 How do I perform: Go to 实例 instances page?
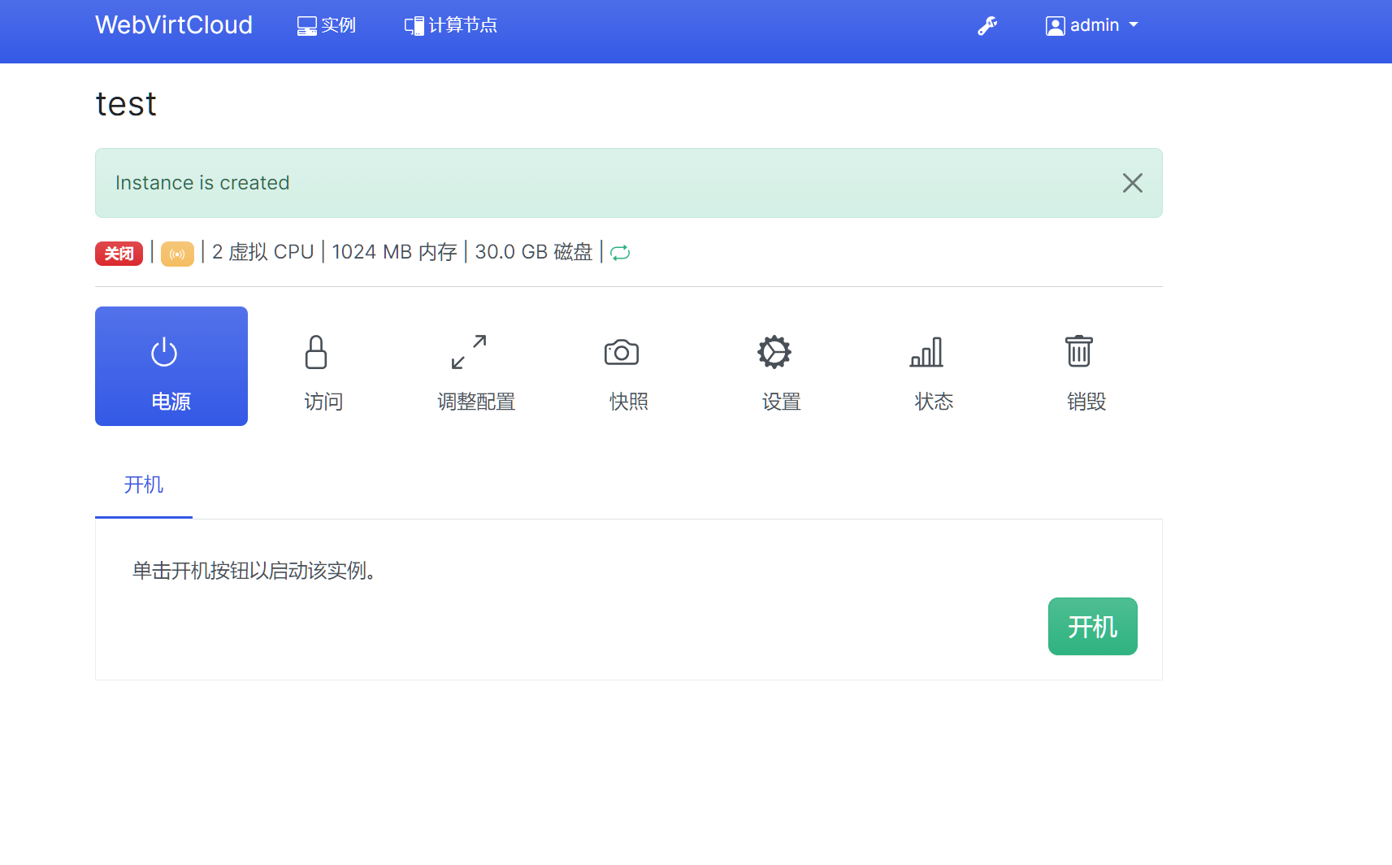326,26
